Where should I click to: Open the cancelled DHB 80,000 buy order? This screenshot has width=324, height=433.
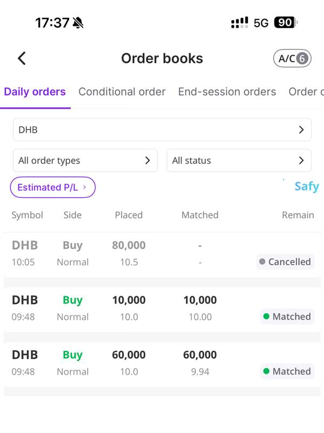click(x=162, y=253)
